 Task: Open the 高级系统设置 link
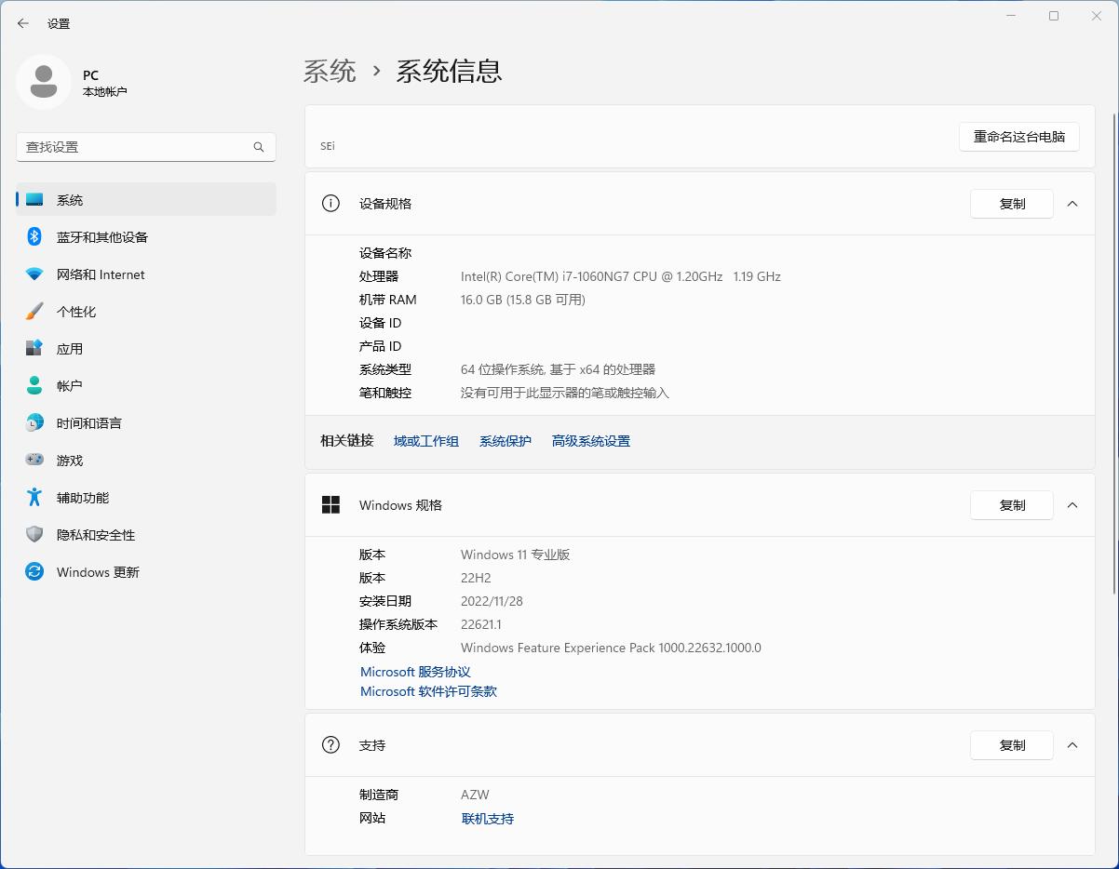[x=590, y=441]
